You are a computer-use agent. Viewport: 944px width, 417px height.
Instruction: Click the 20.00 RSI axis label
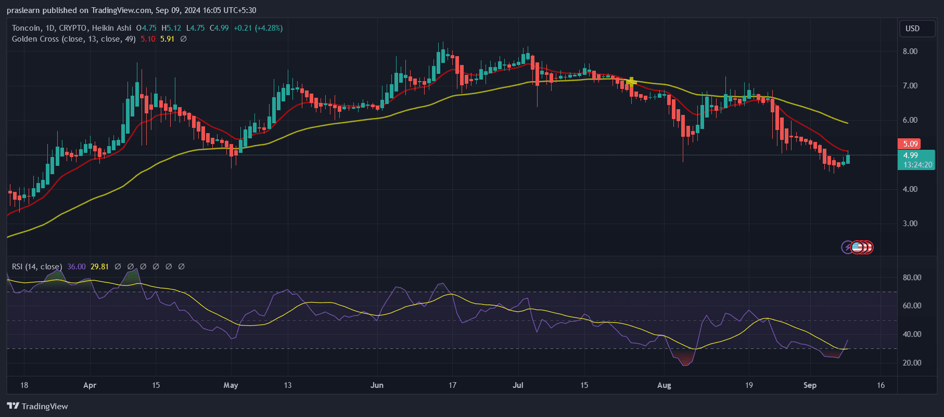click(912, 363)
